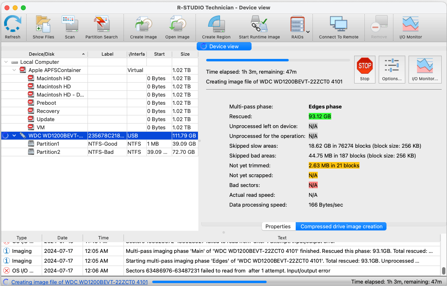
Task: Click the WDC WD1200BEVT USB drive icon
Action: [23, 135]
